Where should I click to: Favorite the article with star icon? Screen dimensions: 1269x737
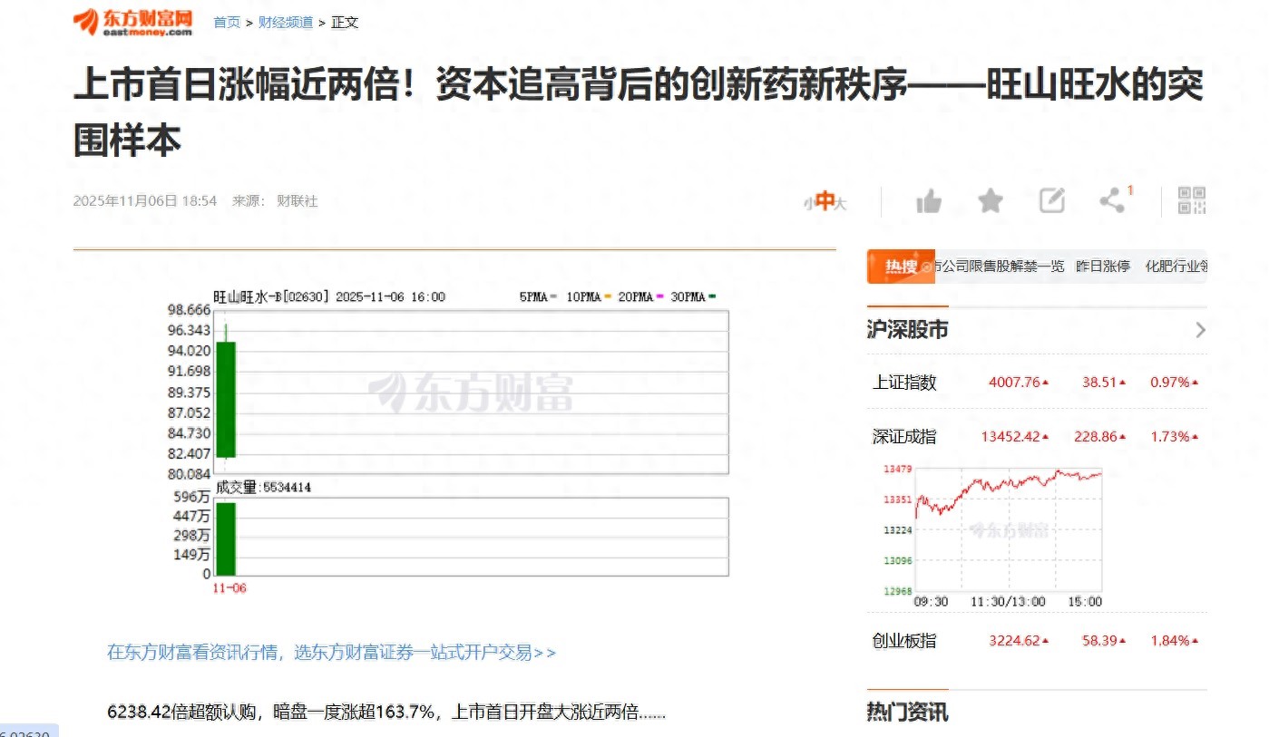point(991,201)
